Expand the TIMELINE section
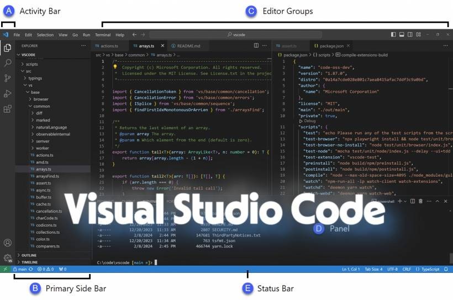This screenshot has width=453, height=300. click(x=29, y=262)
